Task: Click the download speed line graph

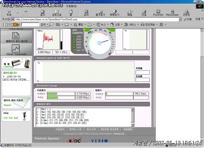Action: point(48,40)
